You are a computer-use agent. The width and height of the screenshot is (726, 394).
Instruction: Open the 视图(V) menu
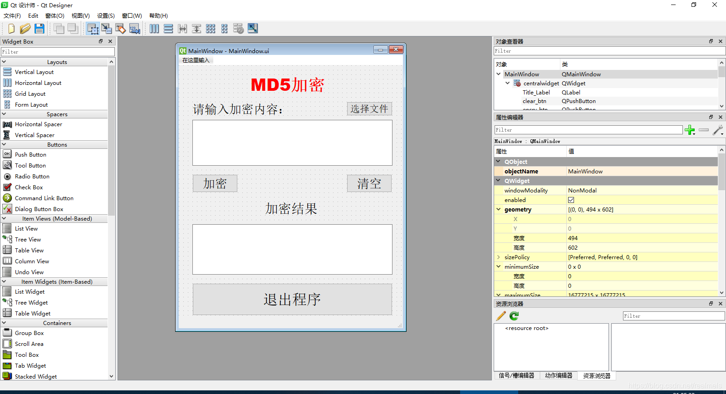coord(81,15)
